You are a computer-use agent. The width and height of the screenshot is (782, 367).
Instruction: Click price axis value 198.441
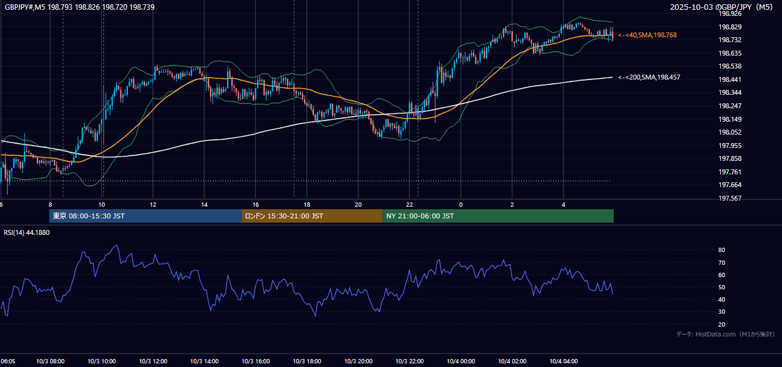tap(730, 80)
